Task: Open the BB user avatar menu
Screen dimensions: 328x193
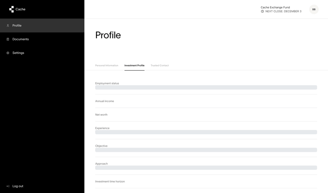Action: pyautogui.click(x=314, y=9)
